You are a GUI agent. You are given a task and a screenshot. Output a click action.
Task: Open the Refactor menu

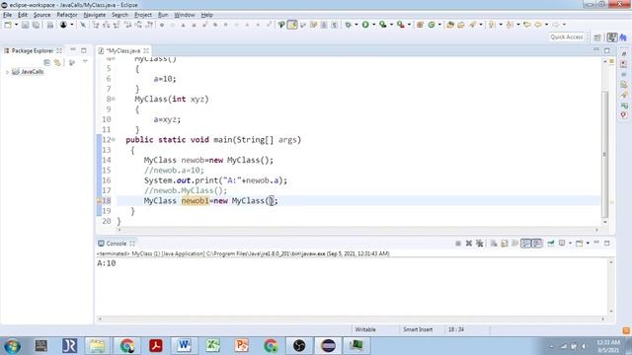click(67, 15)
